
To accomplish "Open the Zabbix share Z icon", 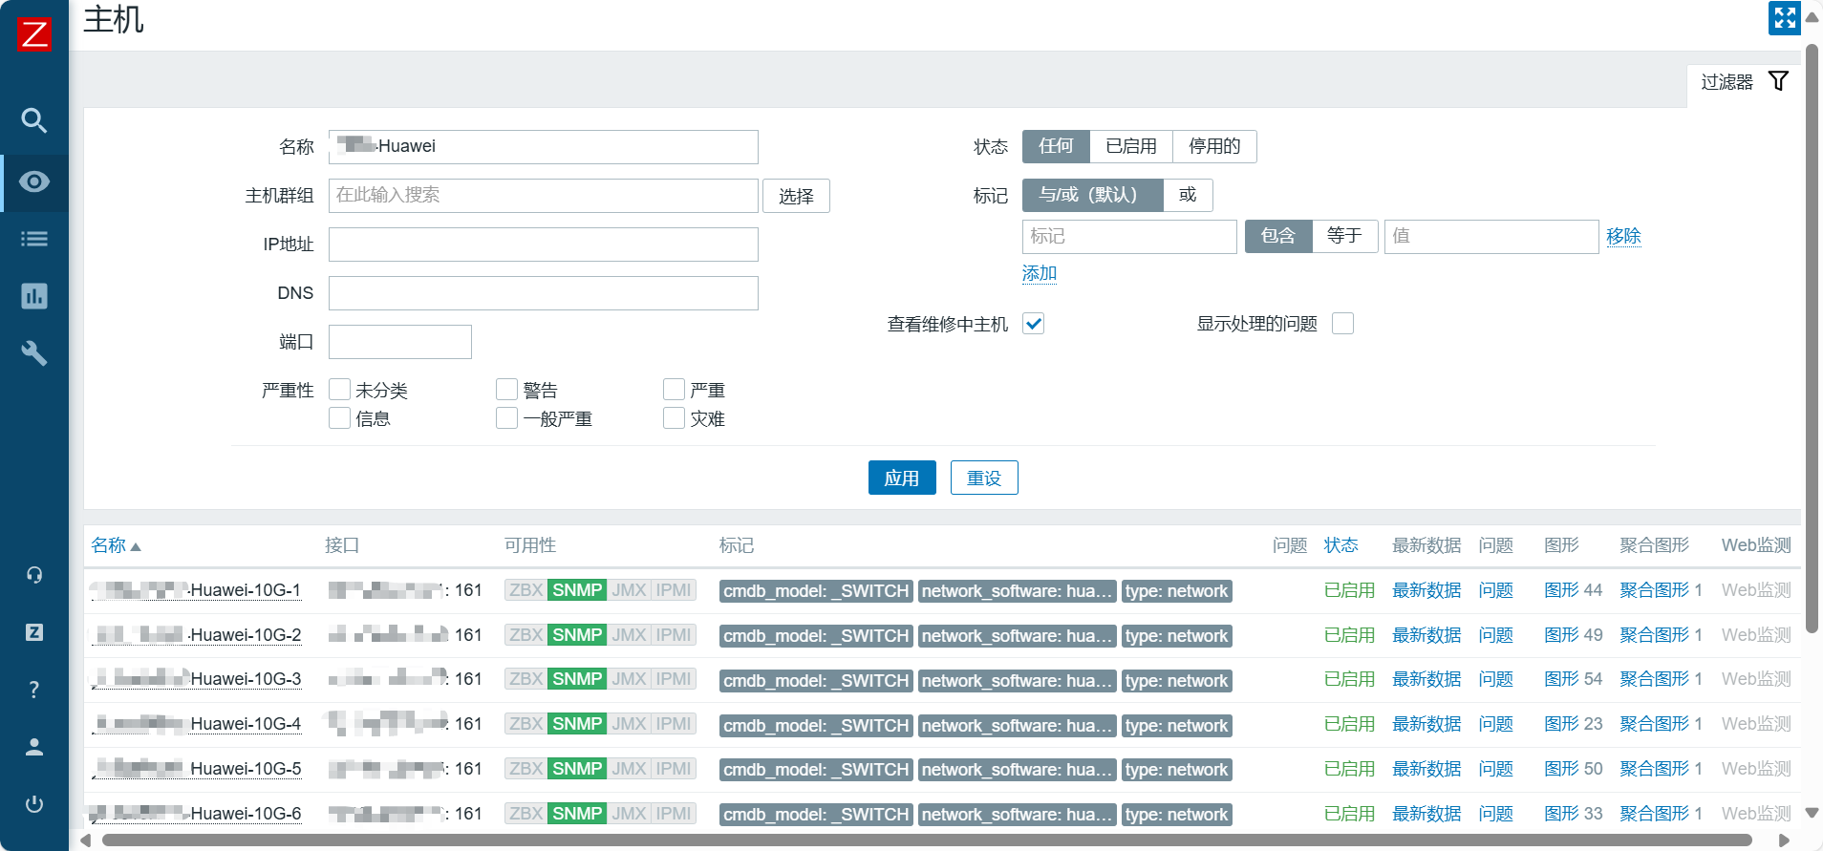I will point(34,632).
